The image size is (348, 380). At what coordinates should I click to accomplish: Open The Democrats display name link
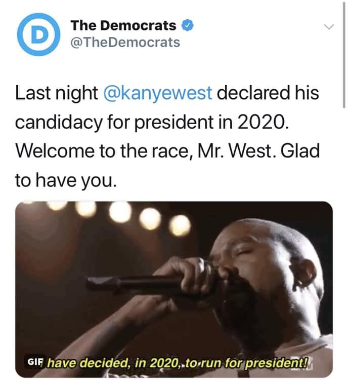(123, 25)
